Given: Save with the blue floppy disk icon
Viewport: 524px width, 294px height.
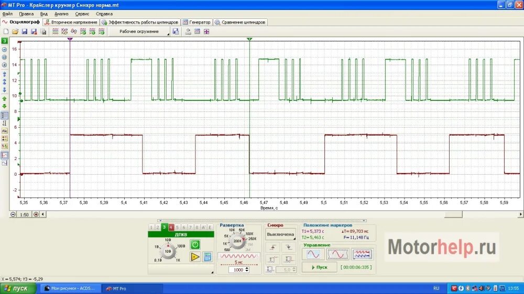Looking at the screenshot, I should tap(25, 31).
